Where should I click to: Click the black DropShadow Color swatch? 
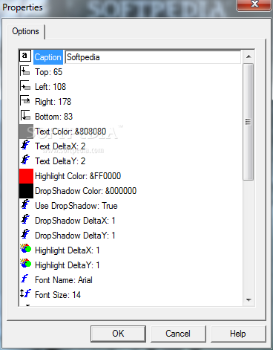(x=26, y=191)
